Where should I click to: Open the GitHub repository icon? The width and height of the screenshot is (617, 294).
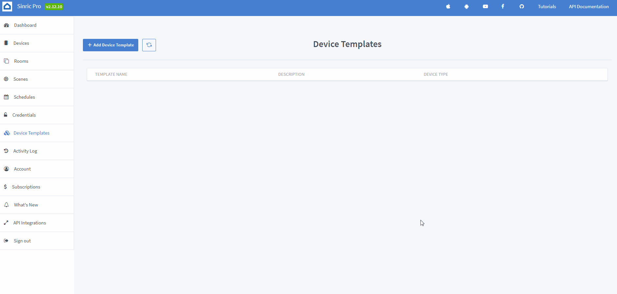521,7
